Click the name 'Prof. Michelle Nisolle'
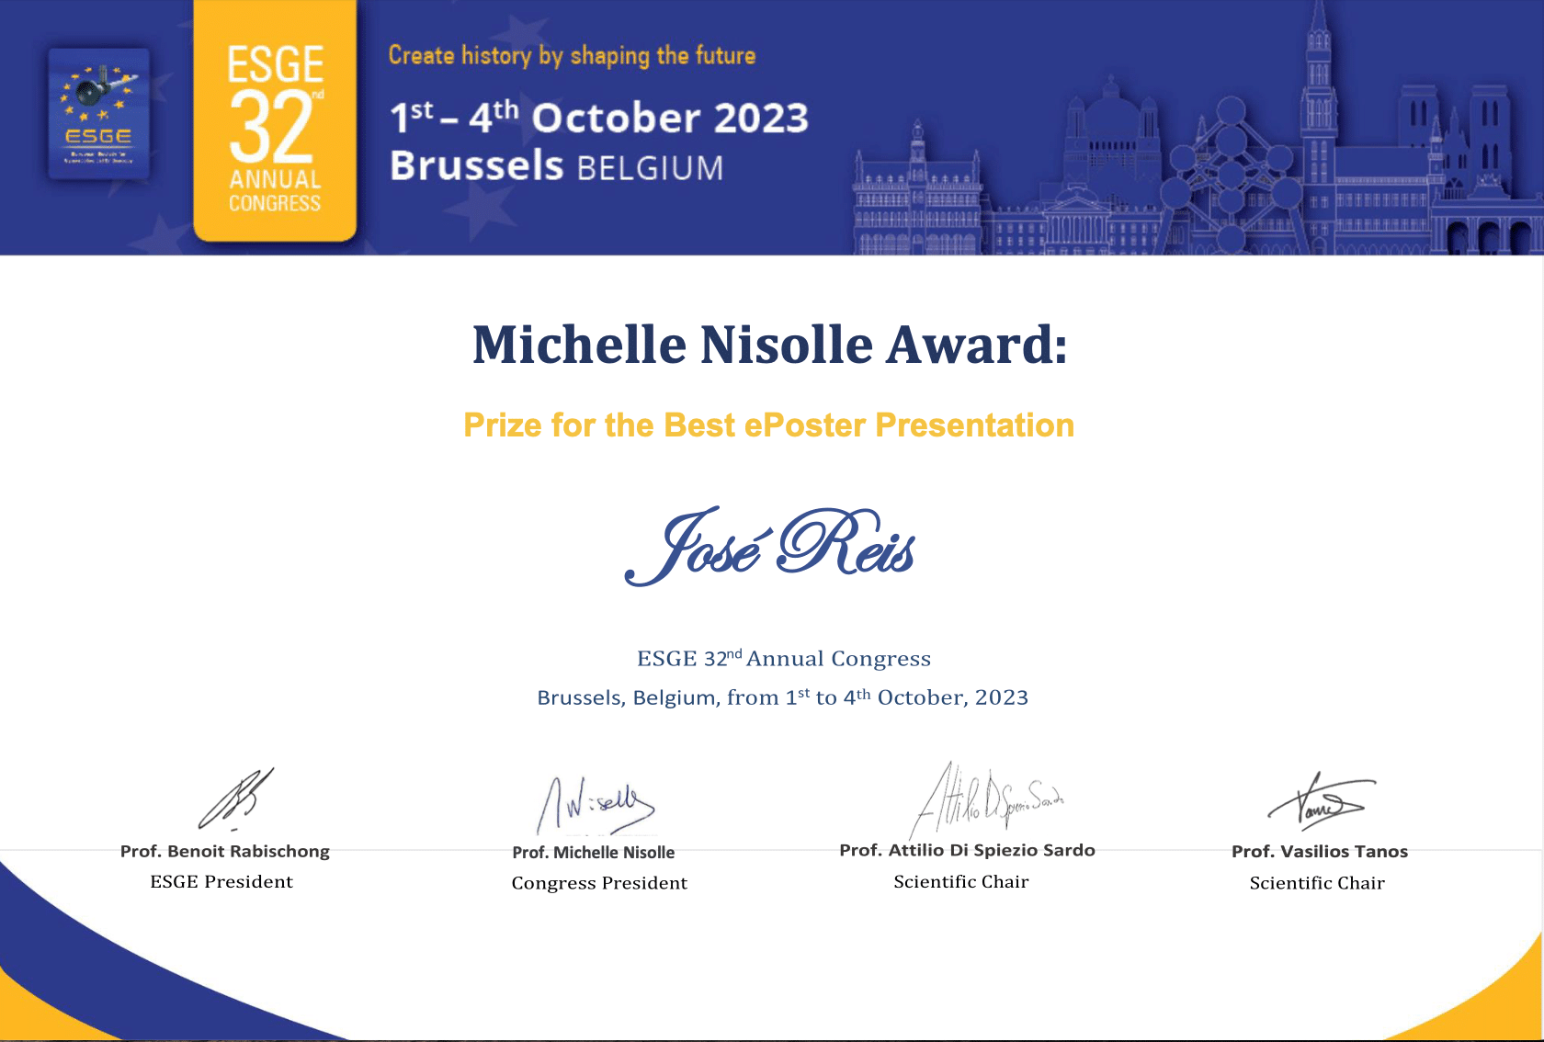 coord(594,853)
